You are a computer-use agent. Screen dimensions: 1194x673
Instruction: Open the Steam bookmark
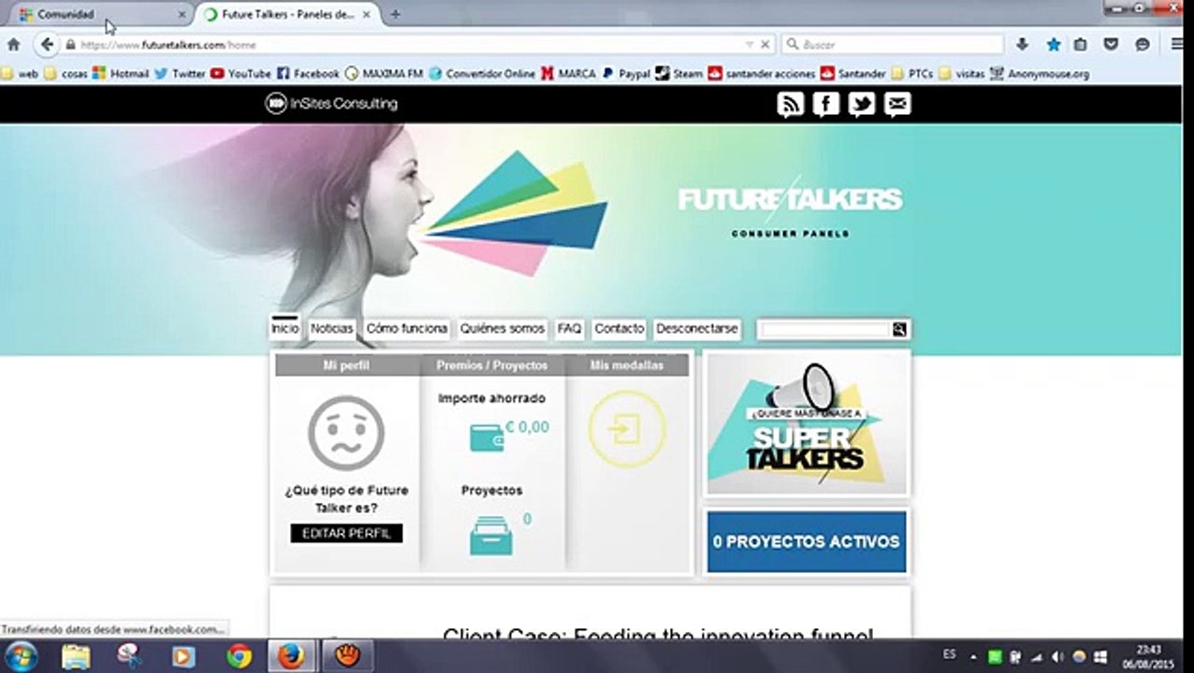tap(679, 73)
